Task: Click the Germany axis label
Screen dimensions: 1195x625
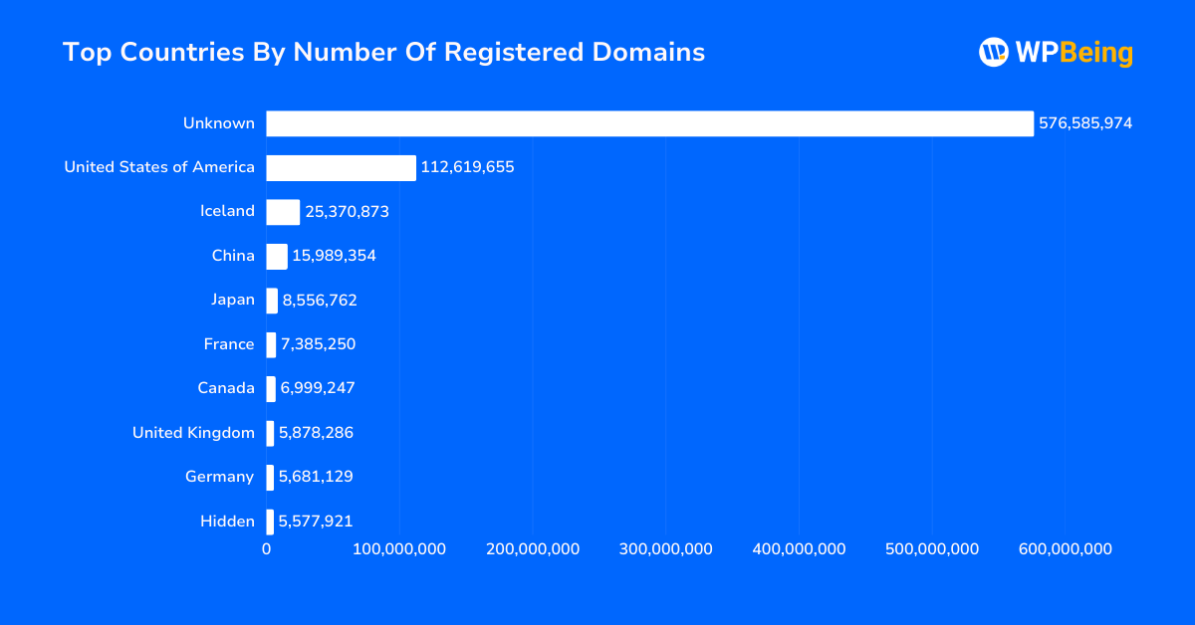Action: [x=219, y=477]
